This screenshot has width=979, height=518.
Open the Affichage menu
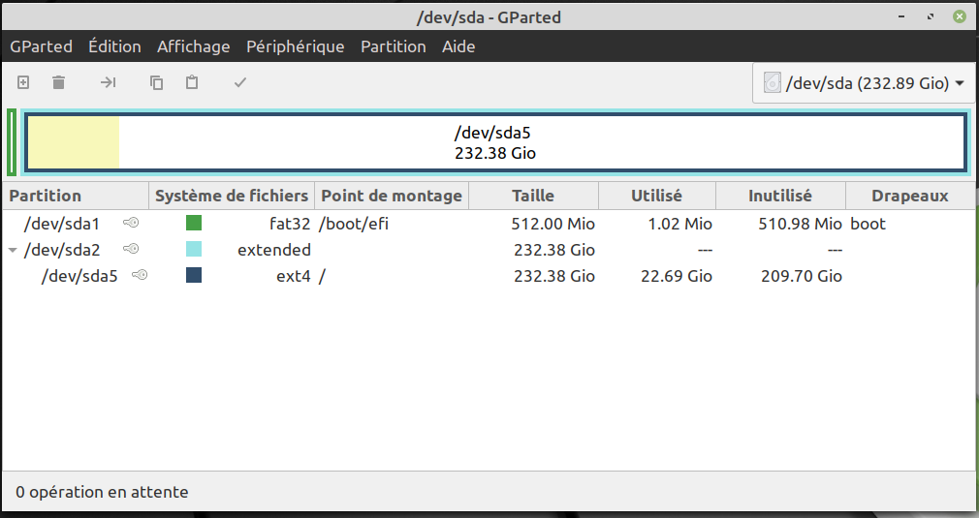(x=193, y=46)
